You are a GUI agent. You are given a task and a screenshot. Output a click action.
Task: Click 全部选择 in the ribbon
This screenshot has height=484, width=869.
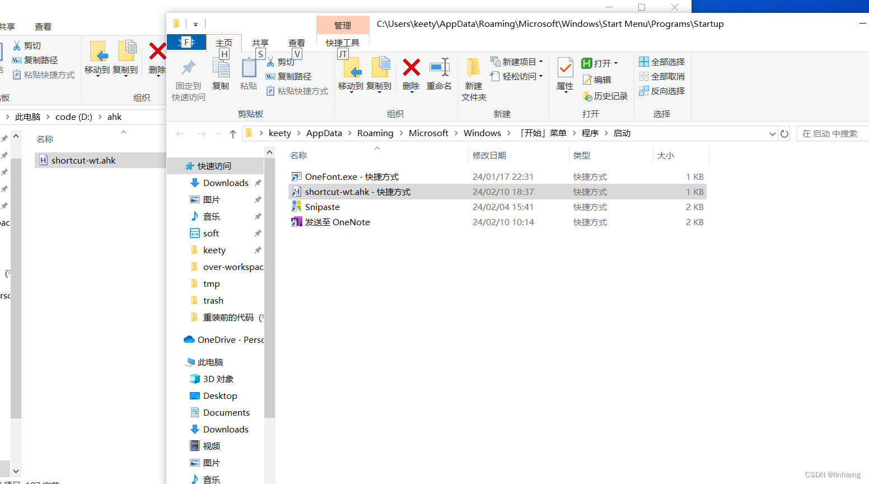(x=662, y=62)
